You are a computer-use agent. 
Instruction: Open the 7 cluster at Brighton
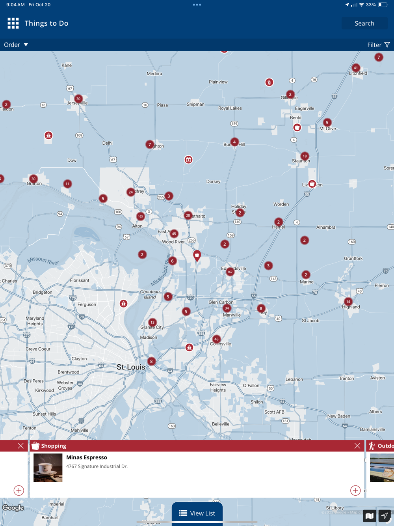150,144
